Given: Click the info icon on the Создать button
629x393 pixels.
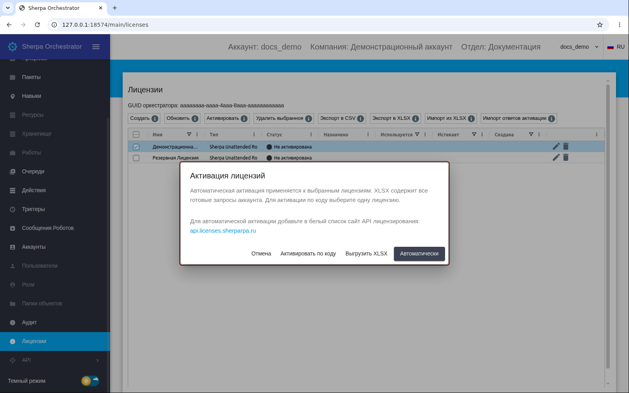Looking at the screenshot, I should point(155,119).
